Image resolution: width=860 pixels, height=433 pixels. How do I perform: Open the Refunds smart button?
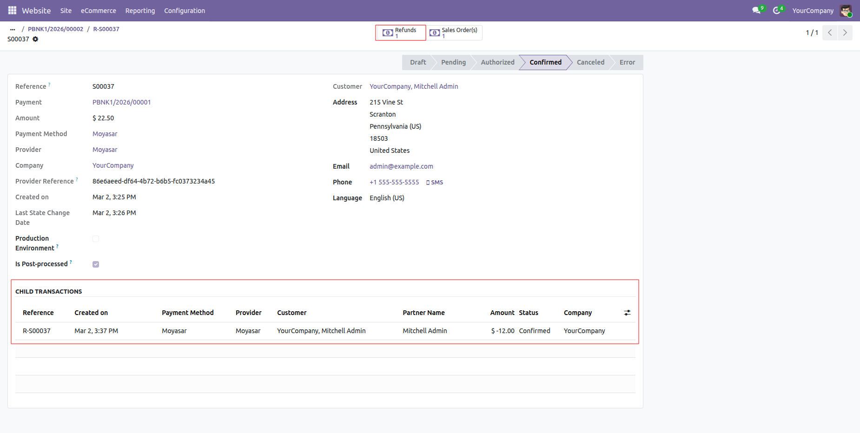[400, 33]
